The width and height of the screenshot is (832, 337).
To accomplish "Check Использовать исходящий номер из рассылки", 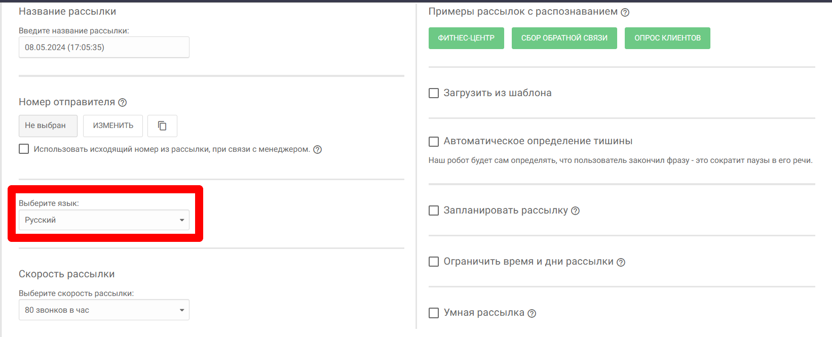I will (x=24, y=149).
